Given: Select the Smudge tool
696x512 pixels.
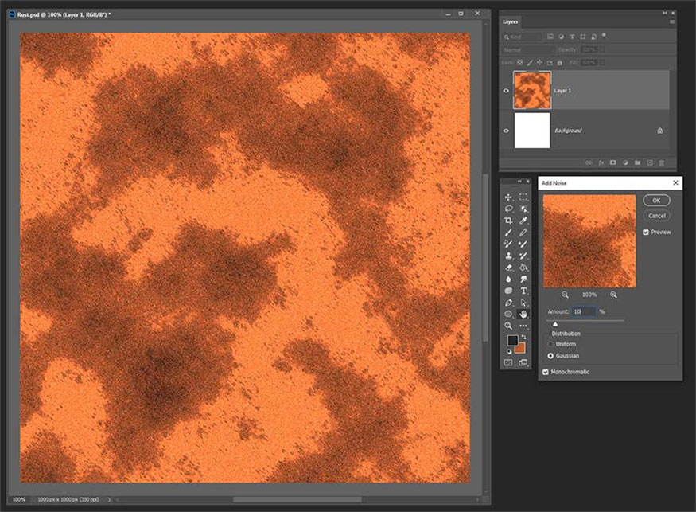Looking at the screenshot, I should [523, 279].
